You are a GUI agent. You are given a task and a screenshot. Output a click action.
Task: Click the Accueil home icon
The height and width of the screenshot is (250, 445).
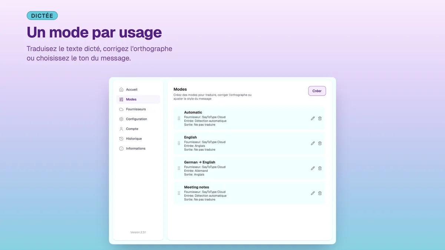coord(121,90)
